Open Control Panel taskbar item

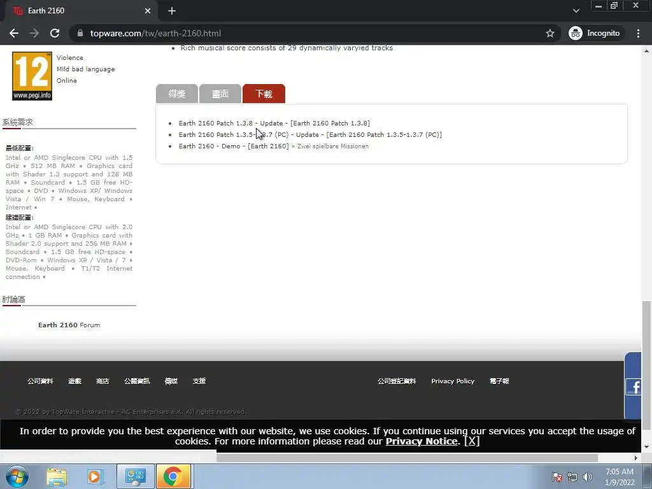136,476
